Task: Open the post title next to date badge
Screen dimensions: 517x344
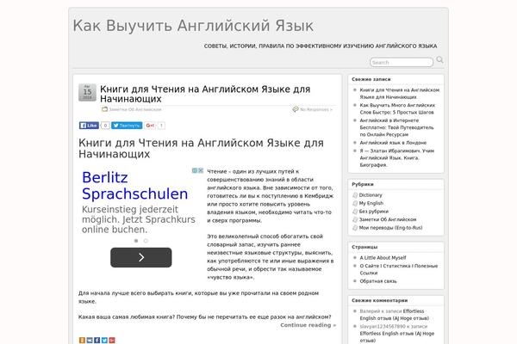Action: tap(205, 94)
